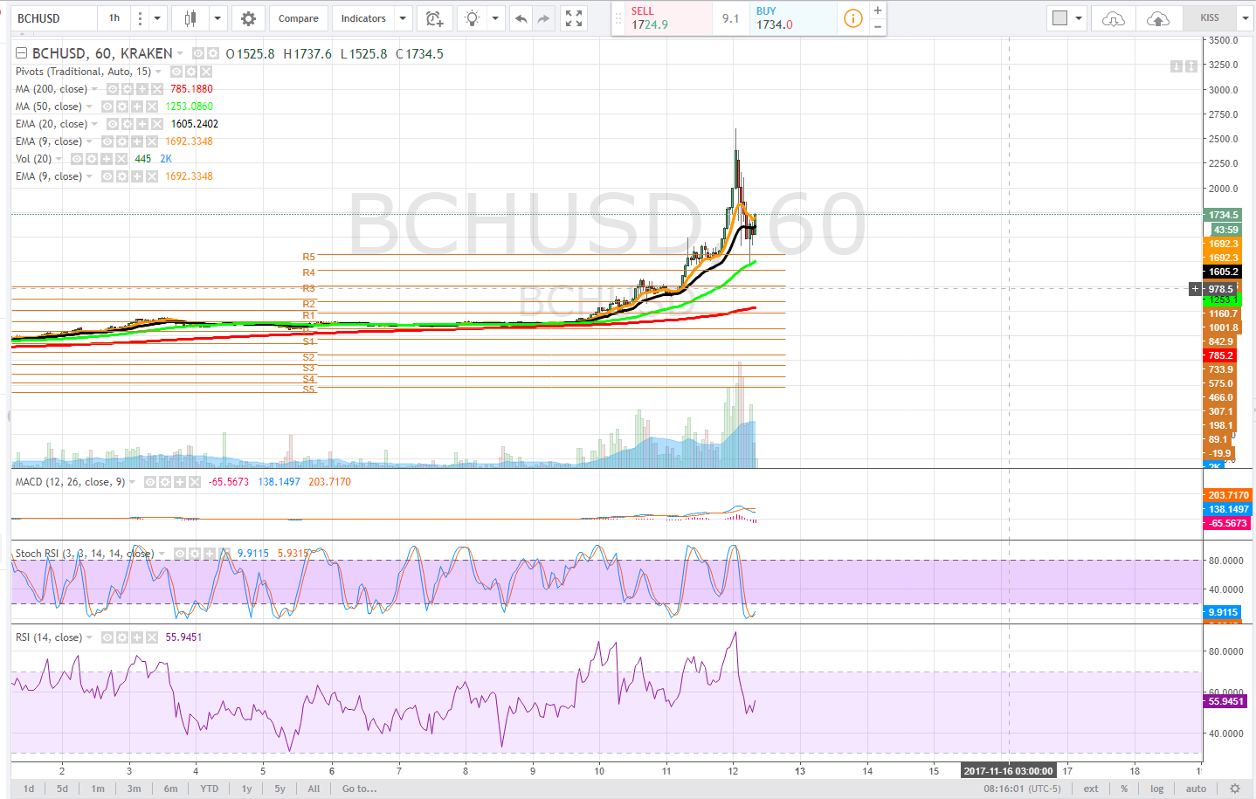Image resolution: width=1256 pixels, height=799 pixels.
Task: Open chart settings gear in bottom-right corner
Action: (x=1234, y=789)
